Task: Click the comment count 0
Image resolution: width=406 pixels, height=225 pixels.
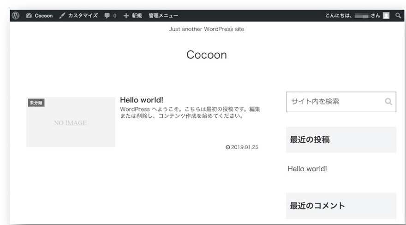Action: (115, 16)
